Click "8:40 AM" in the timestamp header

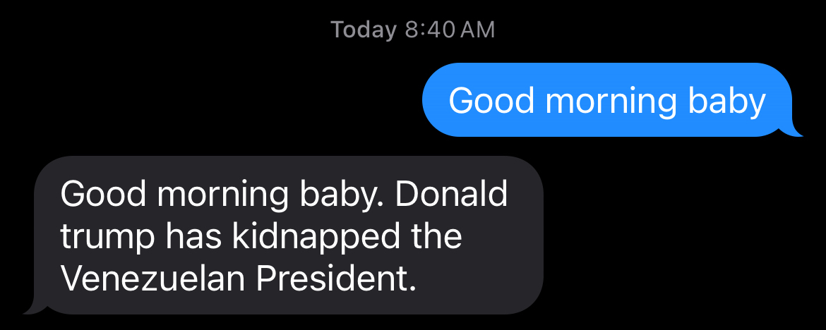click(x=450, y=30)
